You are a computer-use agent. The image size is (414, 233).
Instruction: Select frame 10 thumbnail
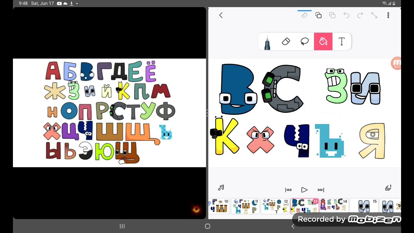(x=220, y=206)
